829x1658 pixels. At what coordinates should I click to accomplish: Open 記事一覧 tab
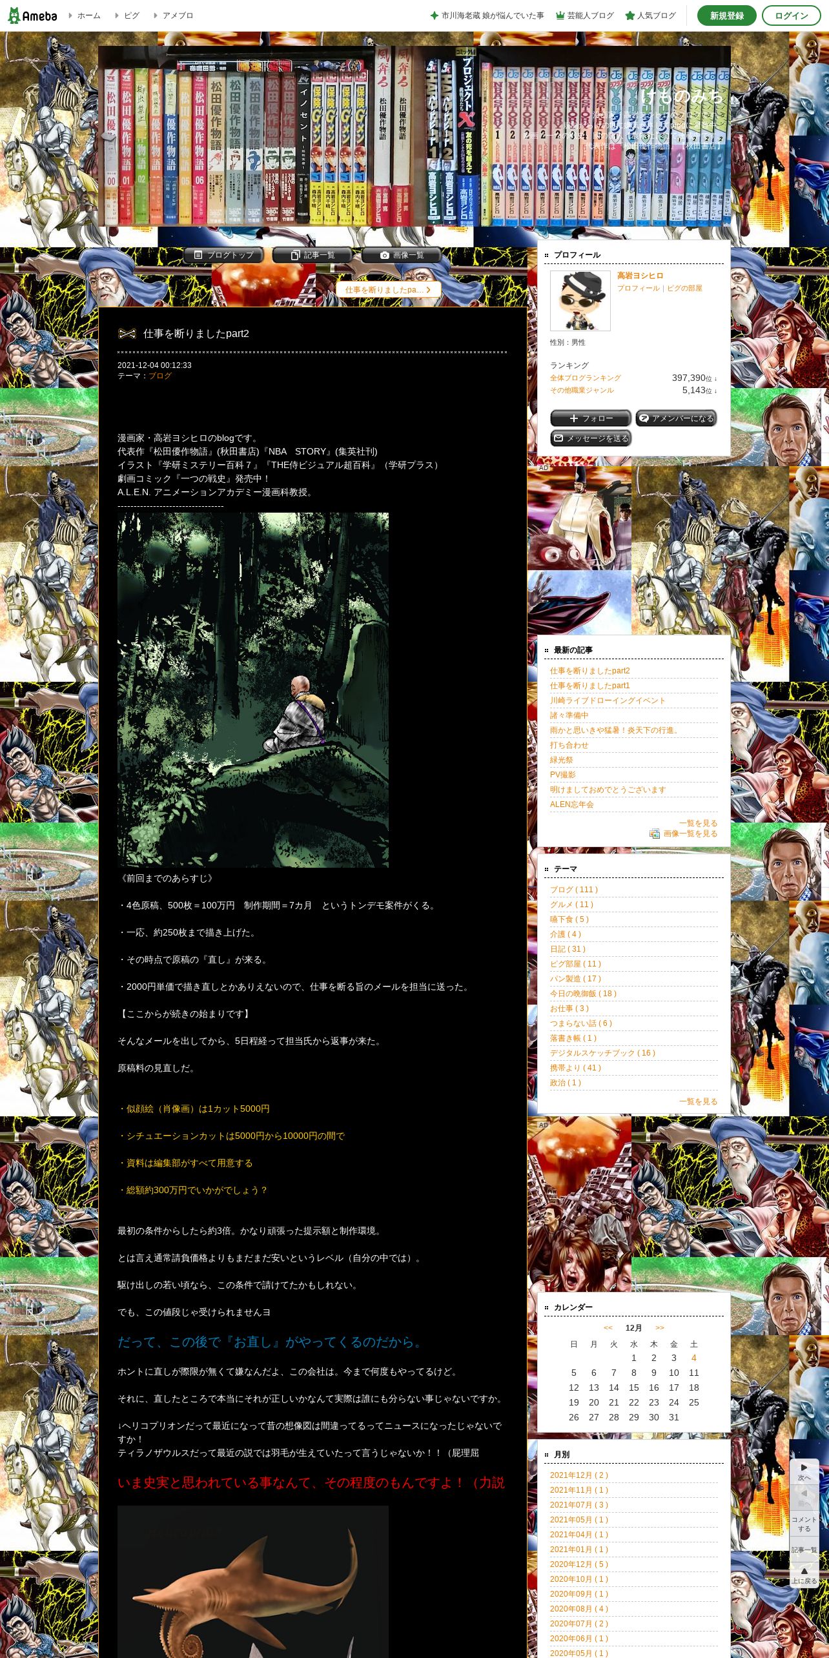pos(312,255)
